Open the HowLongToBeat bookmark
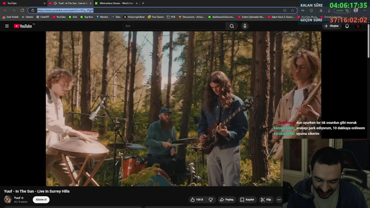The width and height of the screenshot is (370, 208). point(134,17)
